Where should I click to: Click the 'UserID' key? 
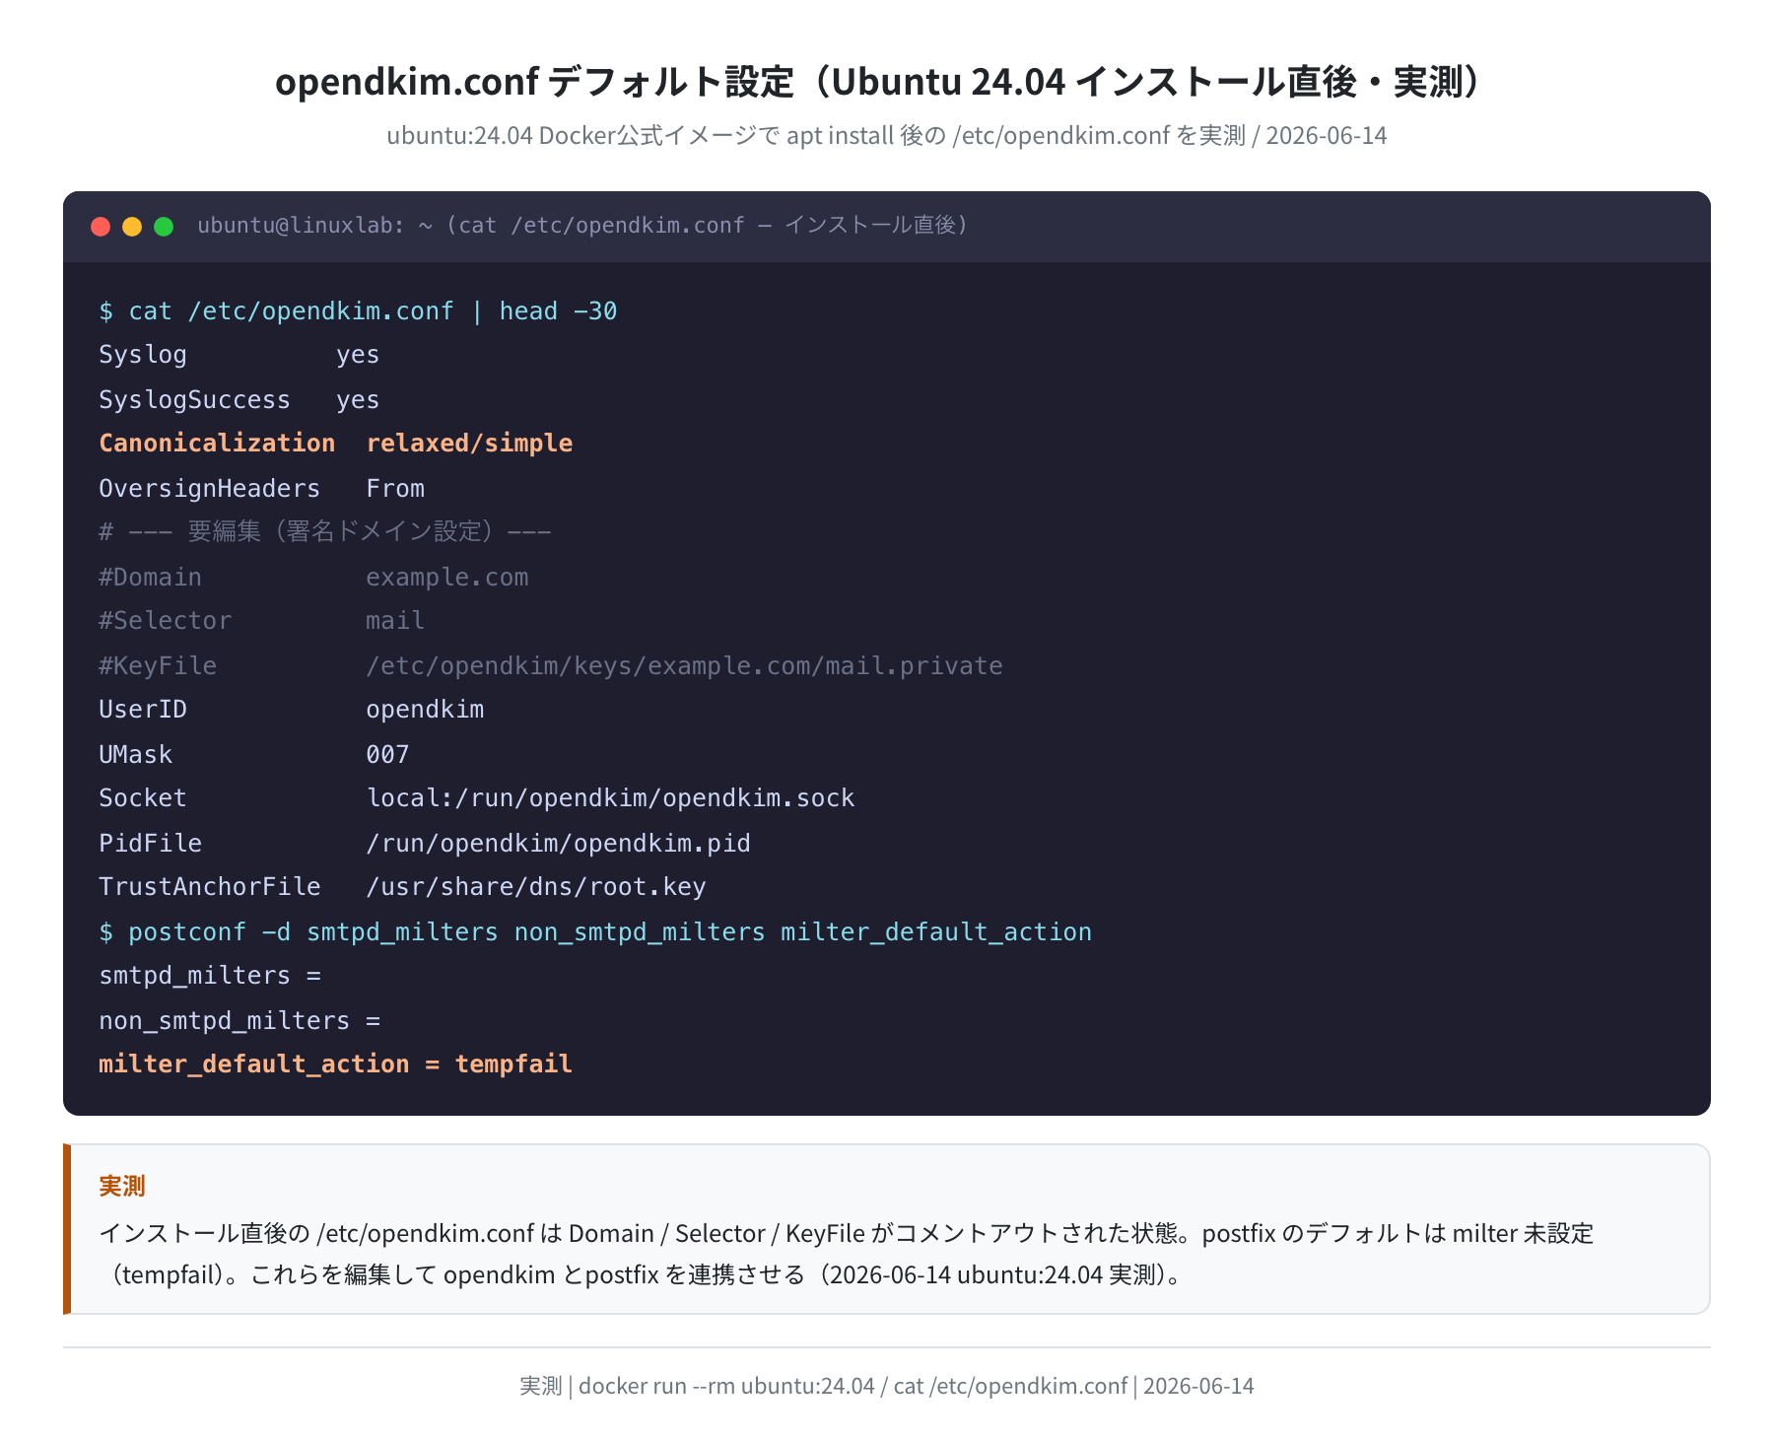pyautogui.click(x=143, y=710)
